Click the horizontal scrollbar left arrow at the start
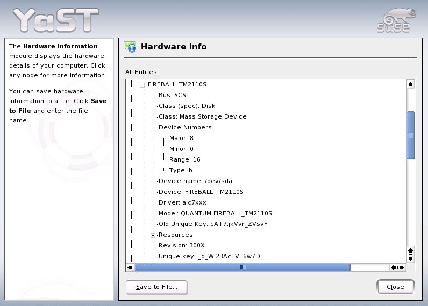428x306 pixels. pos(130,267)
